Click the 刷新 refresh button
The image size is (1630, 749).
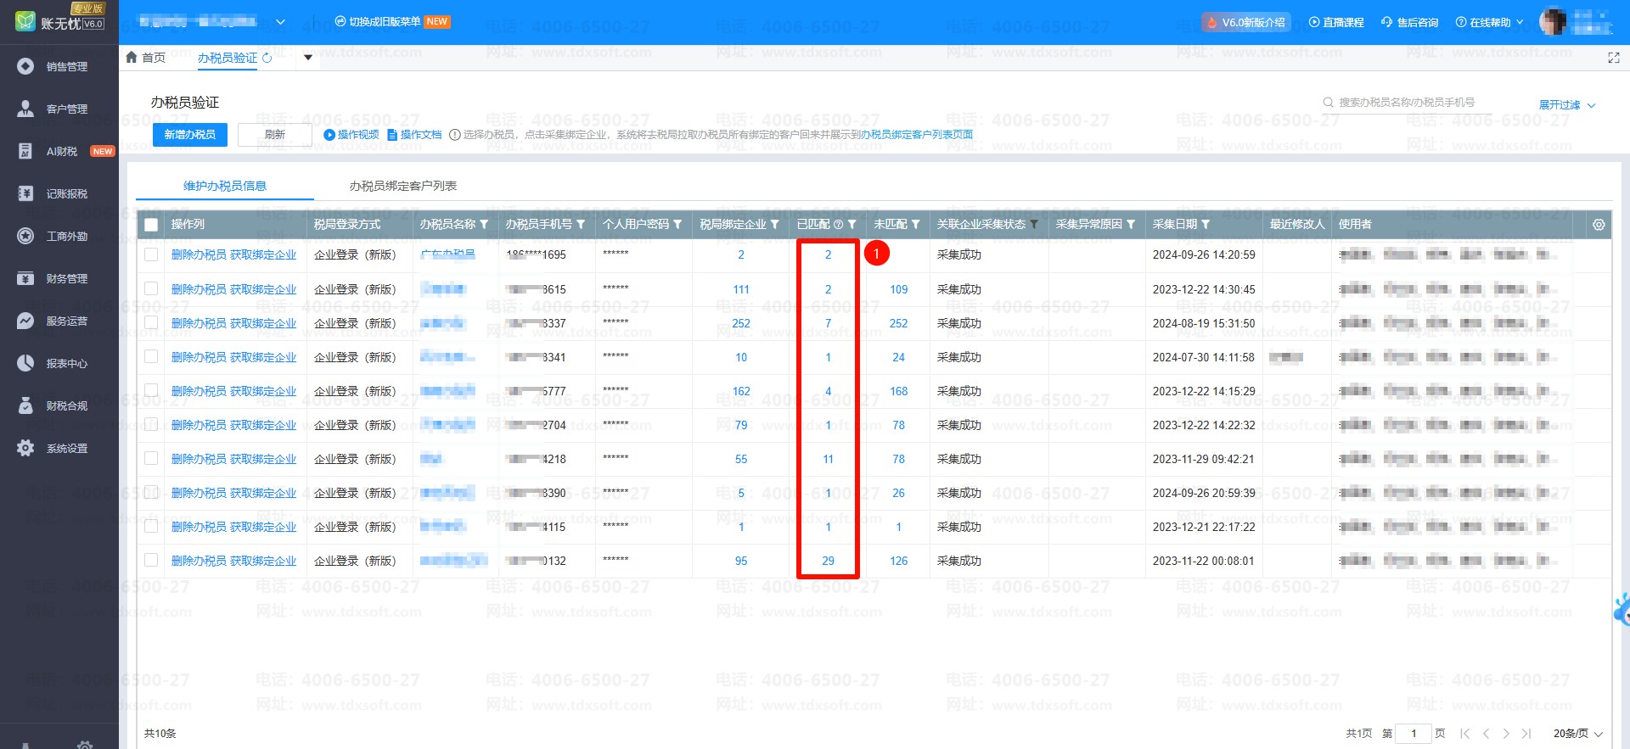[274, 135]
